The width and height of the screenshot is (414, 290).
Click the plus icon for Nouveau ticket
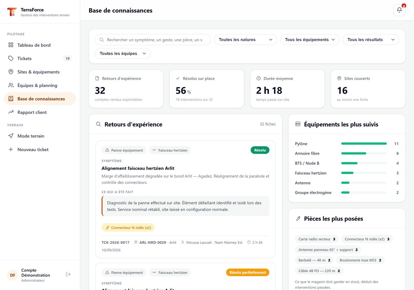(11, 149)
